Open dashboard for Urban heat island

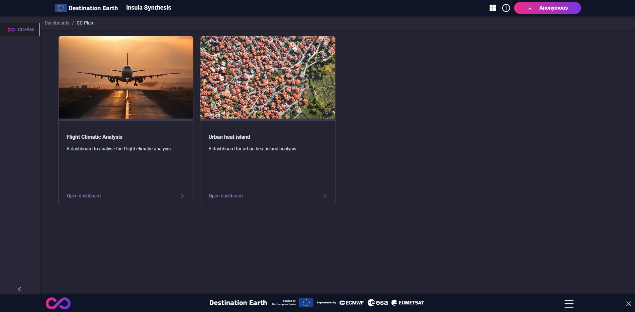coord(225,196)
